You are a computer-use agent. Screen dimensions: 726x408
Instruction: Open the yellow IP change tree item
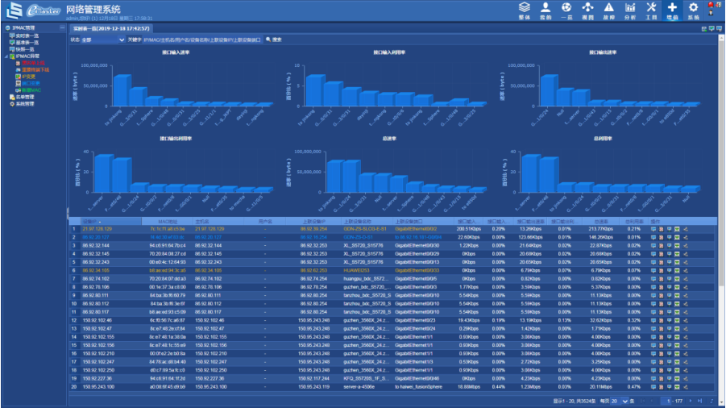26,77
